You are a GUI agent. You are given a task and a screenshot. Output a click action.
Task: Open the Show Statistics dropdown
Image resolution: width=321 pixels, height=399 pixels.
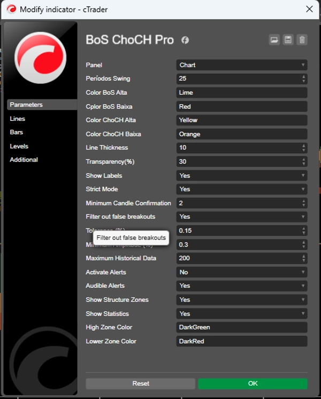pos(242,313)
